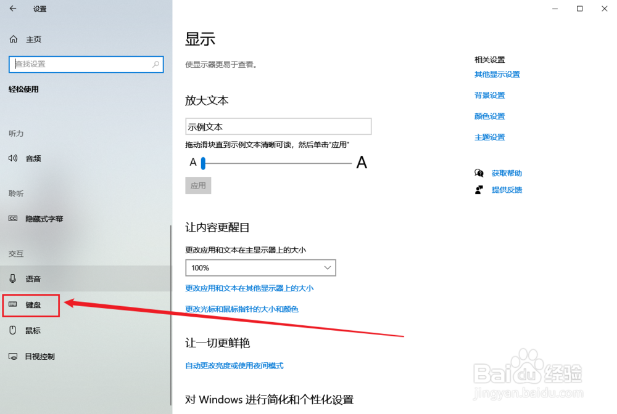Screen dimensions: 617x414
Task: Open the 键盘 settings via its keyboard icon
Action: tap(14, 305)
